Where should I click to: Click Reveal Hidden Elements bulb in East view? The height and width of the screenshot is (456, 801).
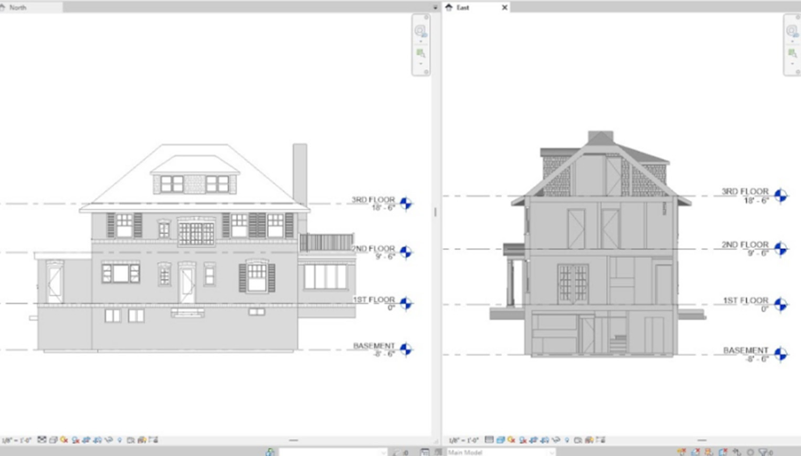567,440
